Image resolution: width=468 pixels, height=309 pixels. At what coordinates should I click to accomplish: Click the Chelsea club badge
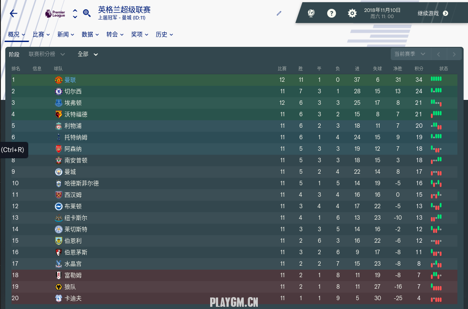pyautogui.click(x=58, y=92)
